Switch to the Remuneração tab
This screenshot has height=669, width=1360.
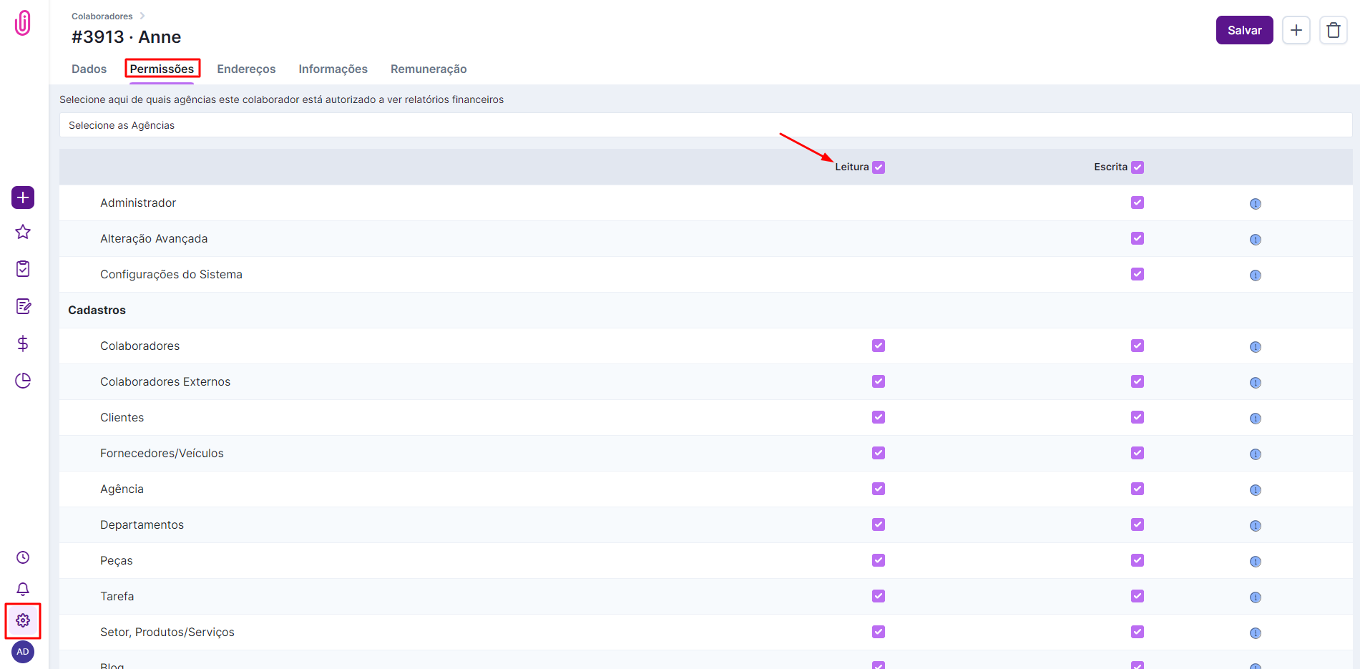428,69
